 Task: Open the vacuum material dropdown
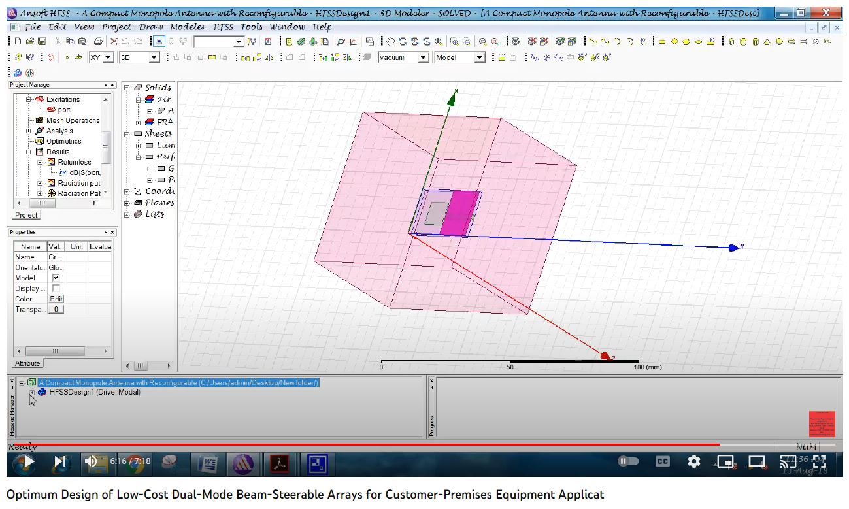click(x=423, y=57)
